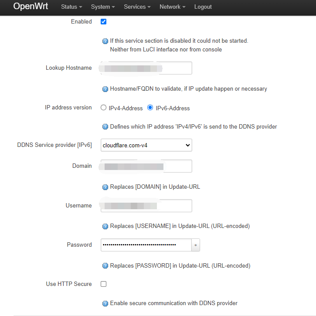Screen dimensions: 316x316
Task: Open the Services menu
Action: (137, 7)
